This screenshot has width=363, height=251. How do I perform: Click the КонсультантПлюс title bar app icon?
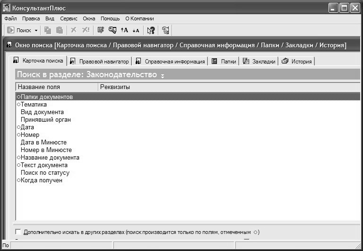click(x=7, y=8)
